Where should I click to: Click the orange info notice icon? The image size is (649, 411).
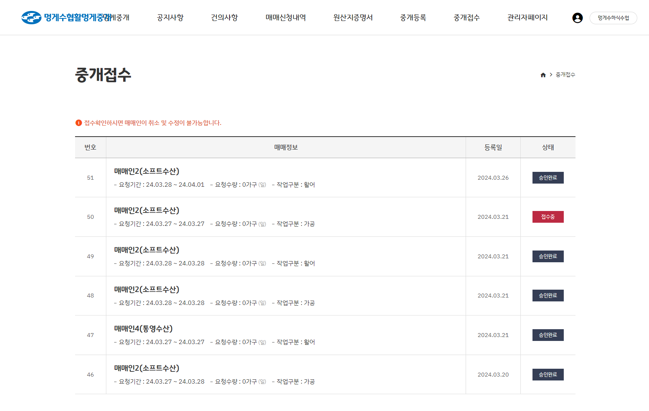pos(79,123)
